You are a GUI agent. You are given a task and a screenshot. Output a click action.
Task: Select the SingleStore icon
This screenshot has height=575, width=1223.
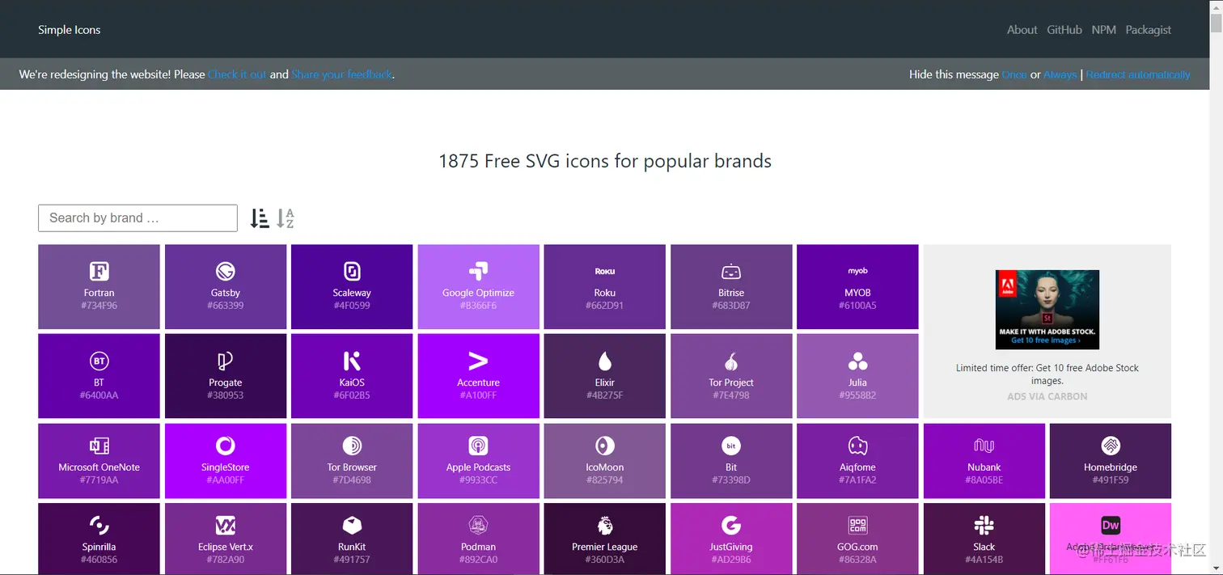coord(225,446)
